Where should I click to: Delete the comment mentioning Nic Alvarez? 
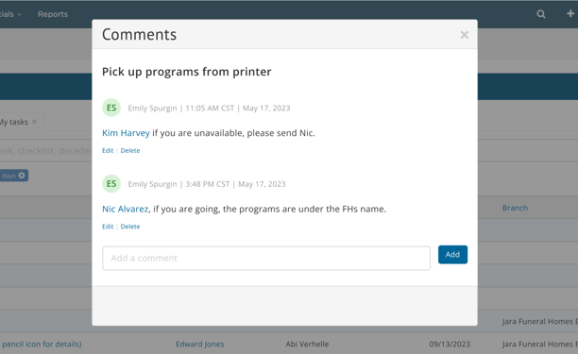point(130,227)
